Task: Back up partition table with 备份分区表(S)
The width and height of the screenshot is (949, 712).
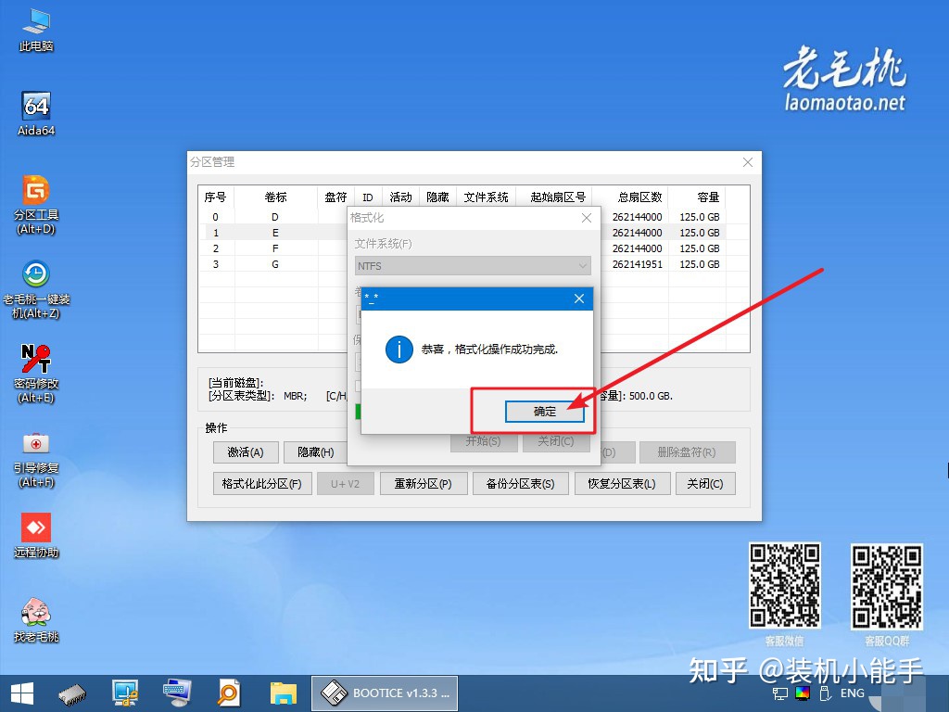Action: pos(521,483)
